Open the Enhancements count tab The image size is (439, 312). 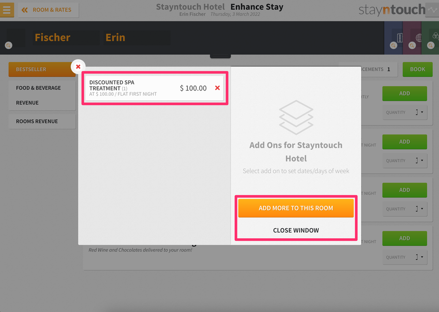tap(379, 70)
